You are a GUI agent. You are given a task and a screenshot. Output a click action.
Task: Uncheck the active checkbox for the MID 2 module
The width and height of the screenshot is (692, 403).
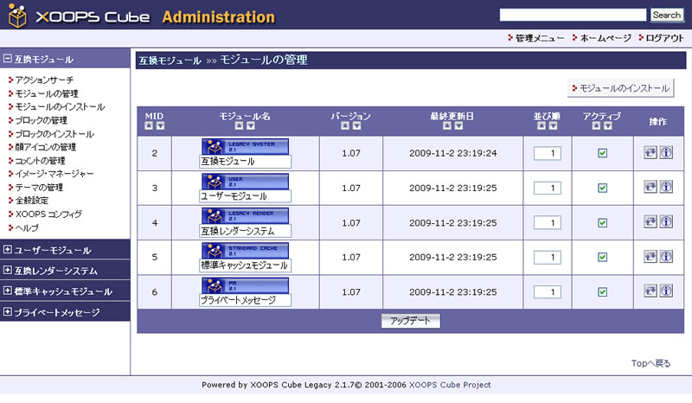coord(602,153)
